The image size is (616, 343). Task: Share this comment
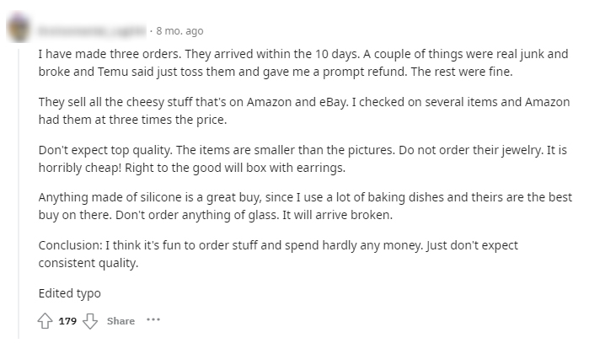click(x=121, y=321)
